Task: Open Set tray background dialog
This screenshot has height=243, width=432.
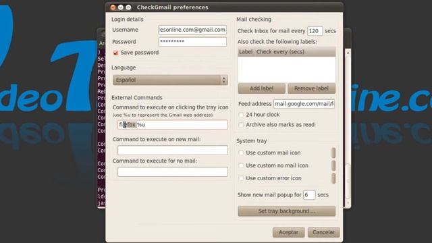Action: click(286, 211)
